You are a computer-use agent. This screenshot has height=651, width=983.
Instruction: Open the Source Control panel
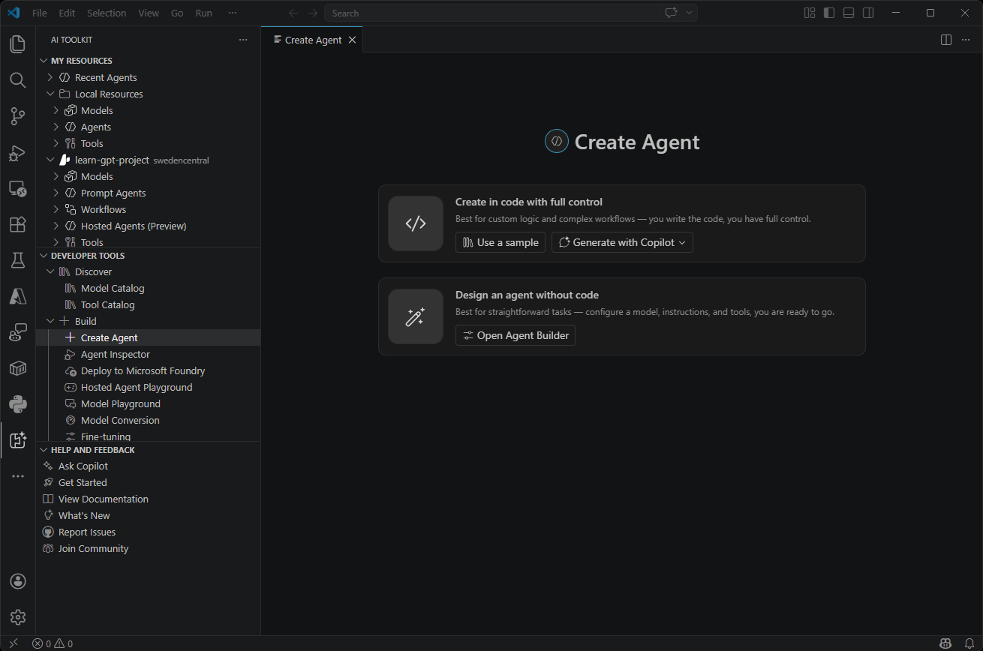coord(17,116)
